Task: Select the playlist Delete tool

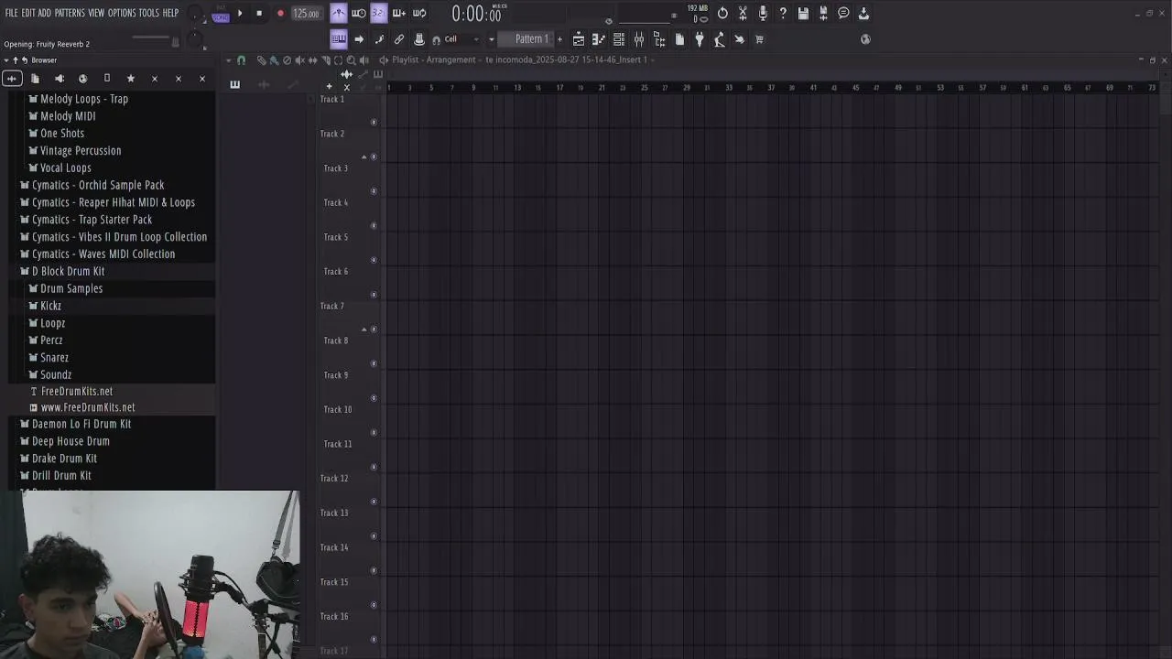Action: pyautogui.click(x=287, y=59)
